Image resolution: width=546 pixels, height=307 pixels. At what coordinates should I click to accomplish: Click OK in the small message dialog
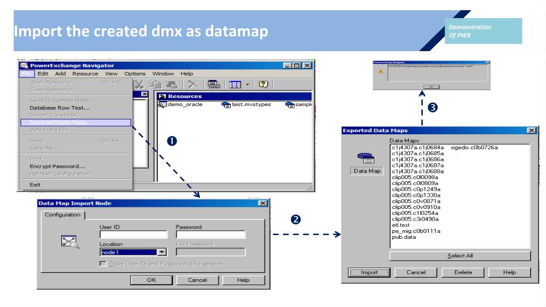coord(431,87)
